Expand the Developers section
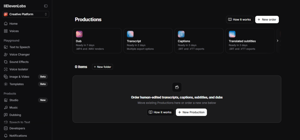The image size is (300, 140). pyautogui.click(x=17, y=128)
